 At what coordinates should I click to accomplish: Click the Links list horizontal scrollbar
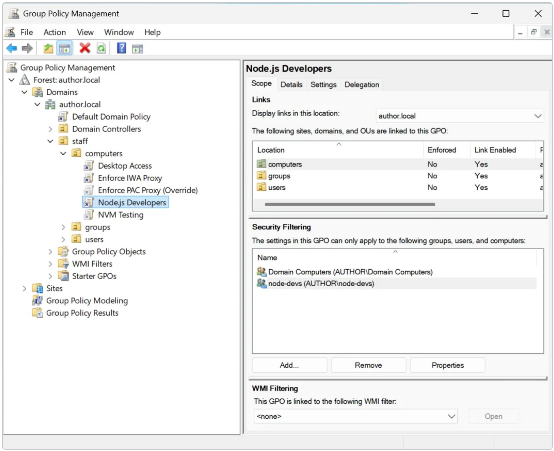(x=350, y=205)
